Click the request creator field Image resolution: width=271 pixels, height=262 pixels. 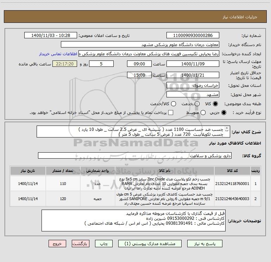pyautogui.click(x=149, y=54)
